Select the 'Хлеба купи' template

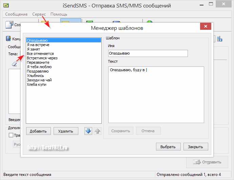tap(64, 84)
